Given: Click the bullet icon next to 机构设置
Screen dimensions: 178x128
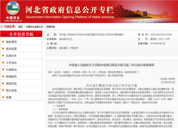Looking at the screenshot, I should (x=3, y=49).
